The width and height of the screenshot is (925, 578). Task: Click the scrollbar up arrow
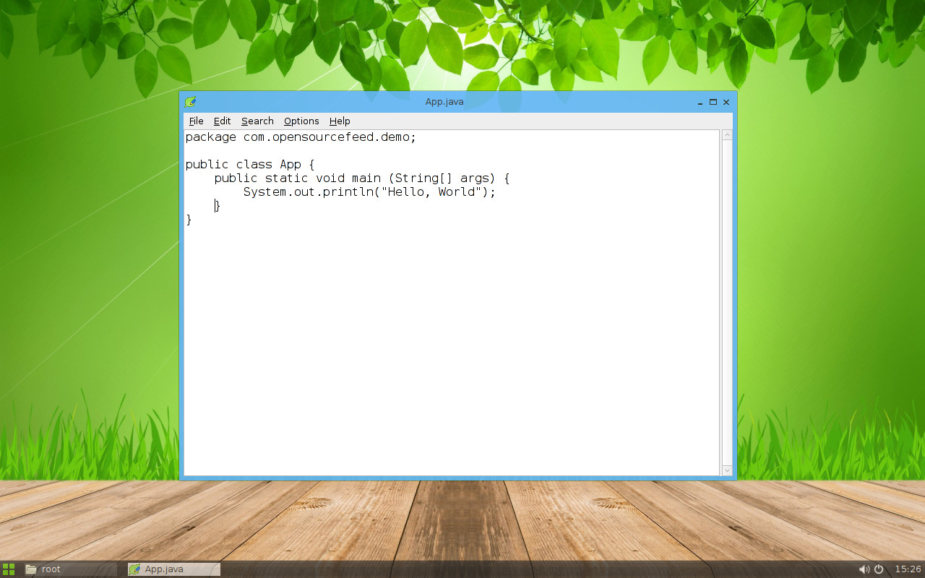[727, 133]
